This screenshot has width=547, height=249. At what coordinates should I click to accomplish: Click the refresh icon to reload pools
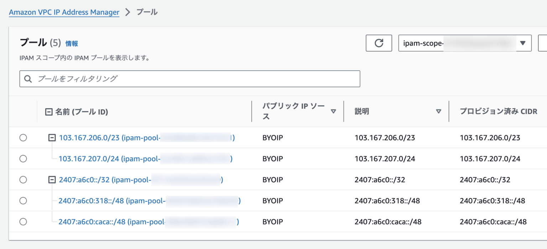pos(379,43)
